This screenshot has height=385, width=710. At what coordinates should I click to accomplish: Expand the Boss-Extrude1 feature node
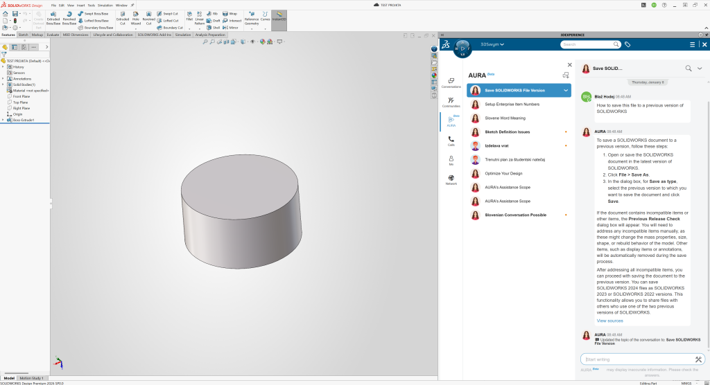point(3,120)
